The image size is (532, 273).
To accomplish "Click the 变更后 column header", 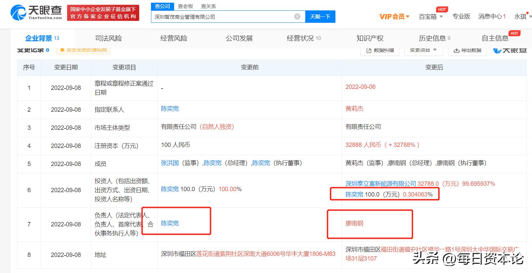I will click(434, 67).
